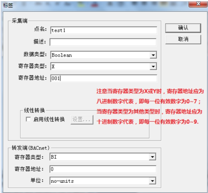Image resolution: width=208 pixels, height=193 pixels.
Task: Select the no-units combo box text
Action: 62,181
